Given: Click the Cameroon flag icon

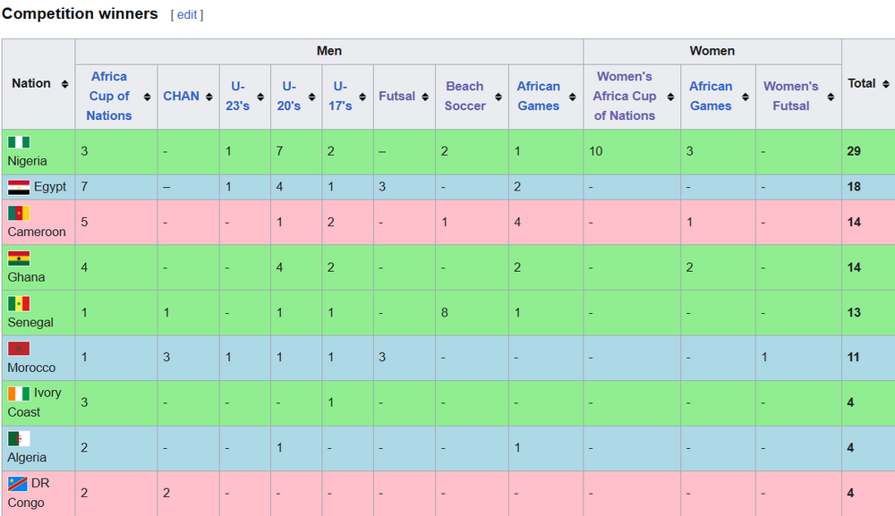Looking at the screenshot, I should click(19, 213).
